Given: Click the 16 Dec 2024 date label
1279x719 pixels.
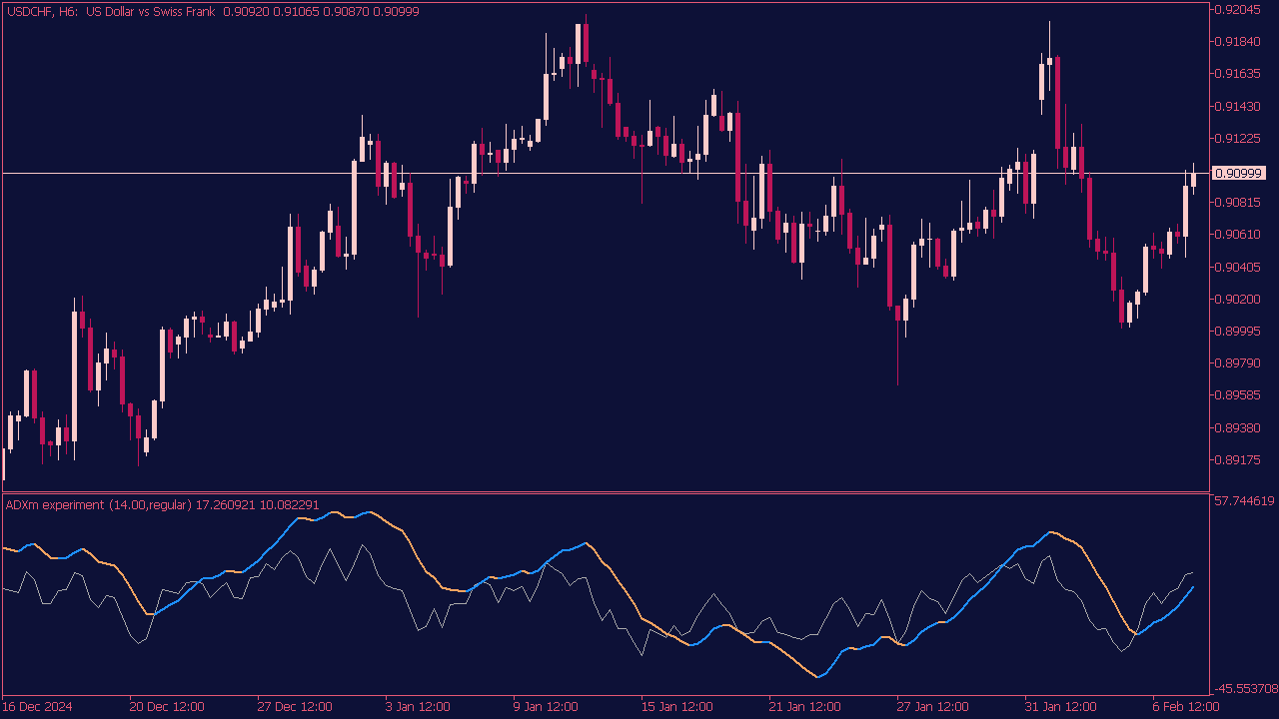Looking at the screenshot, I should point(38,706).
